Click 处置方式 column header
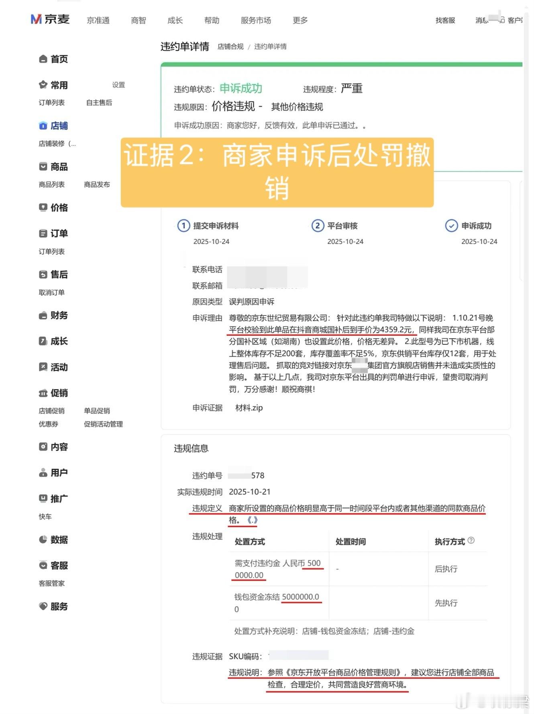 coord(250,541)
